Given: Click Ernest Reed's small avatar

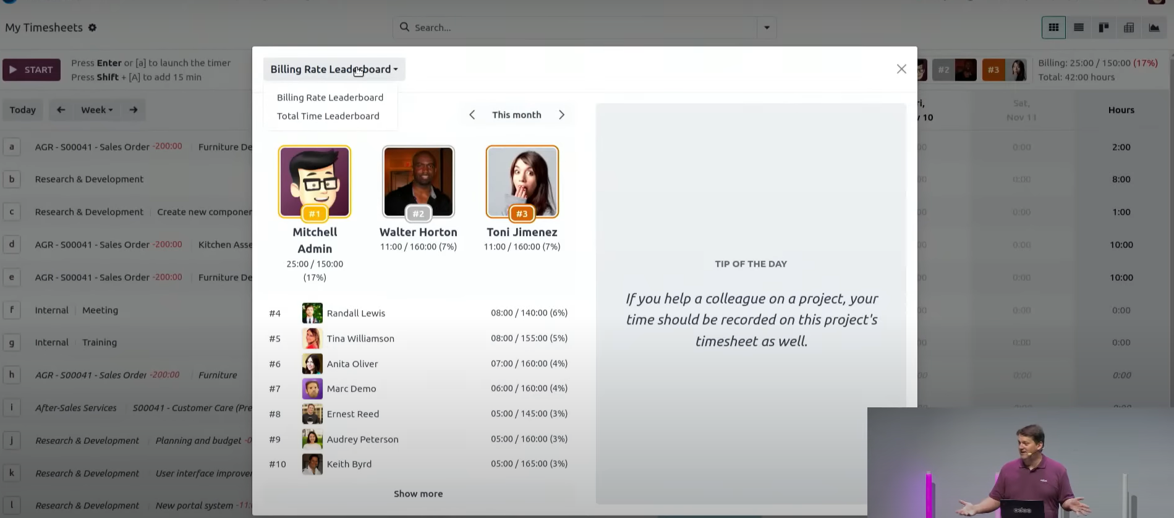Looking at the screenshot, I should [x=312, y=414].
